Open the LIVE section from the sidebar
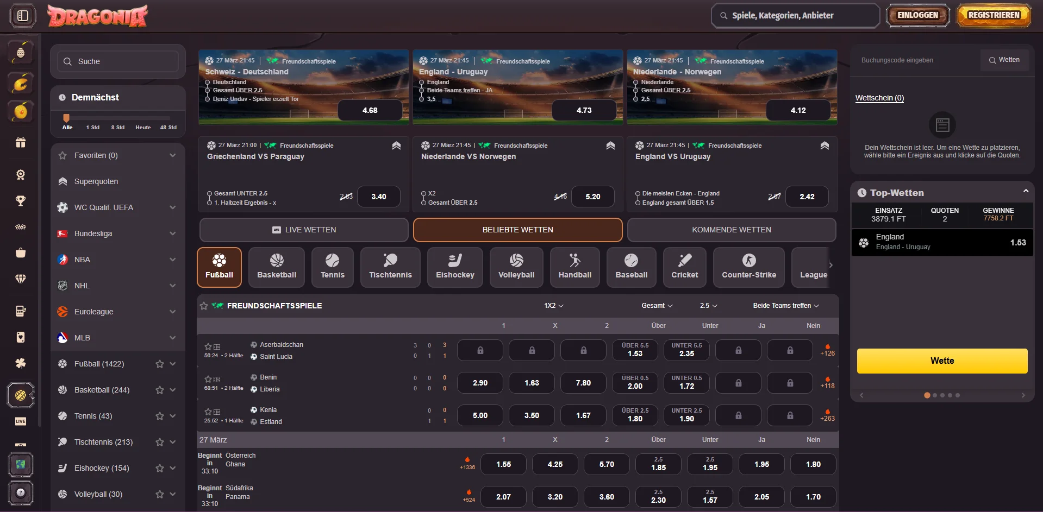 click(x=21, y=421)
